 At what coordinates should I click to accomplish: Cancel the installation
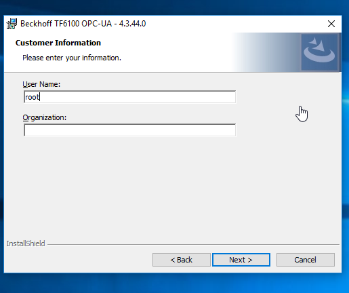coord(306,260)
